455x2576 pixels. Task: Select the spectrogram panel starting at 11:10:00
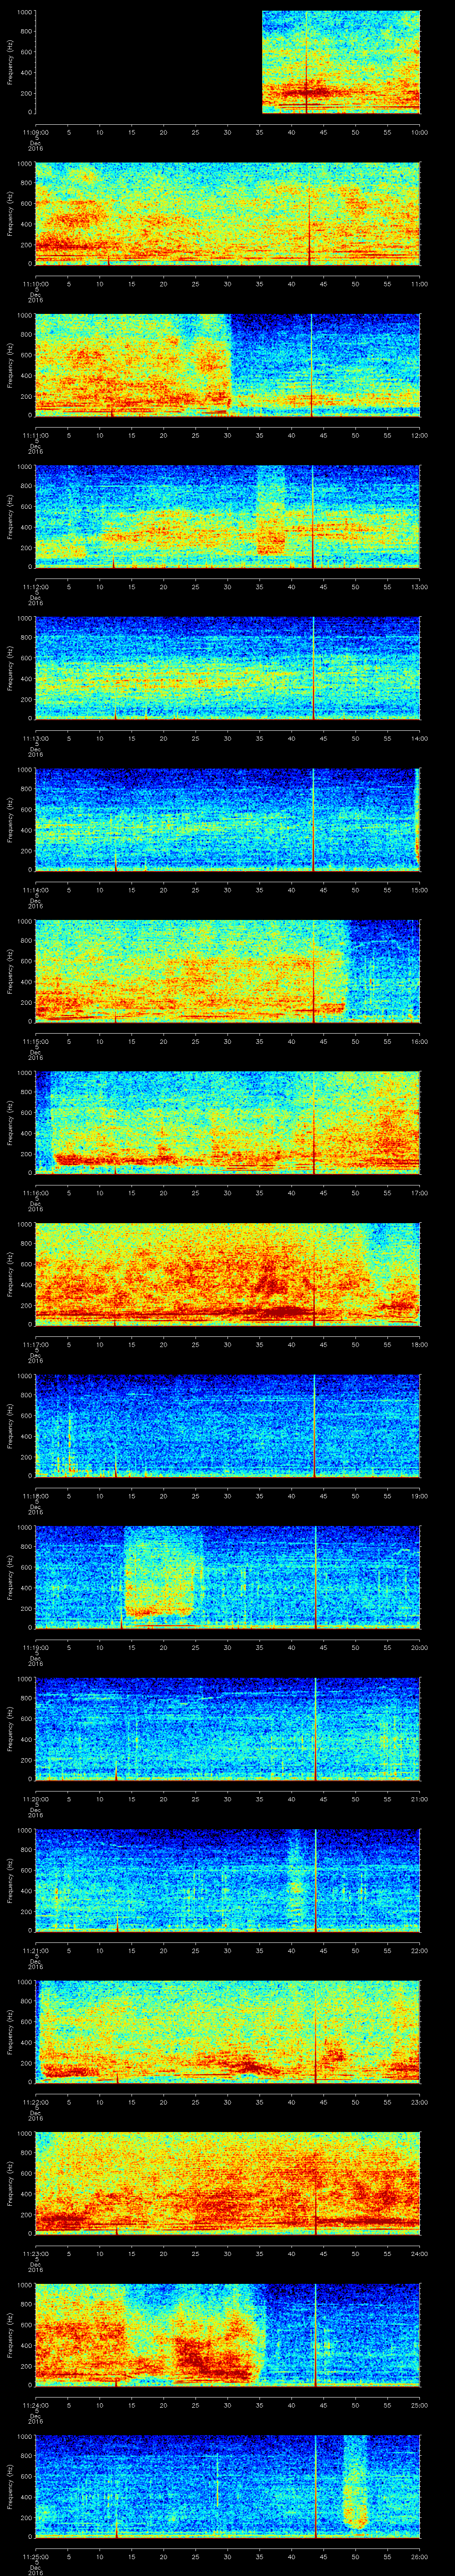tap(228, 214)
